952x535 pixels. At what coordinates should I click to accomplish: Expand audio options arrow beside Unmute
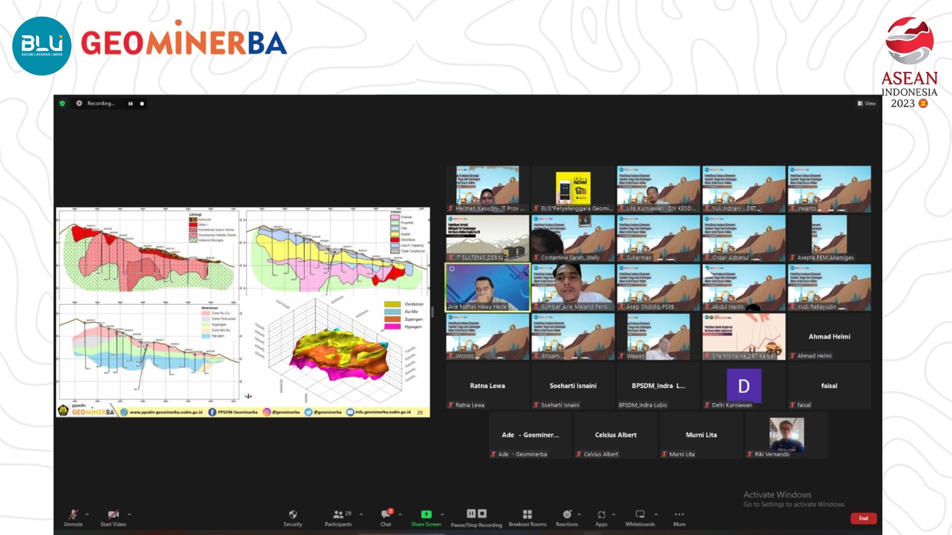tap(87, 514)
